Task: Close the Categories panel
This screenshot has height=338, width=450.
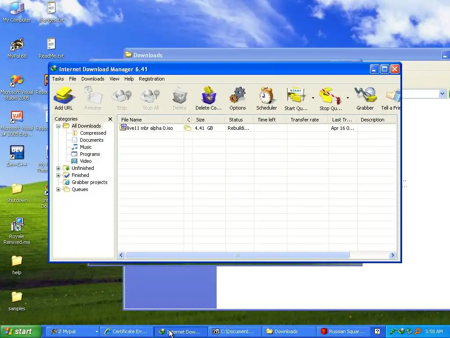Action: click(x=110, y=119)
